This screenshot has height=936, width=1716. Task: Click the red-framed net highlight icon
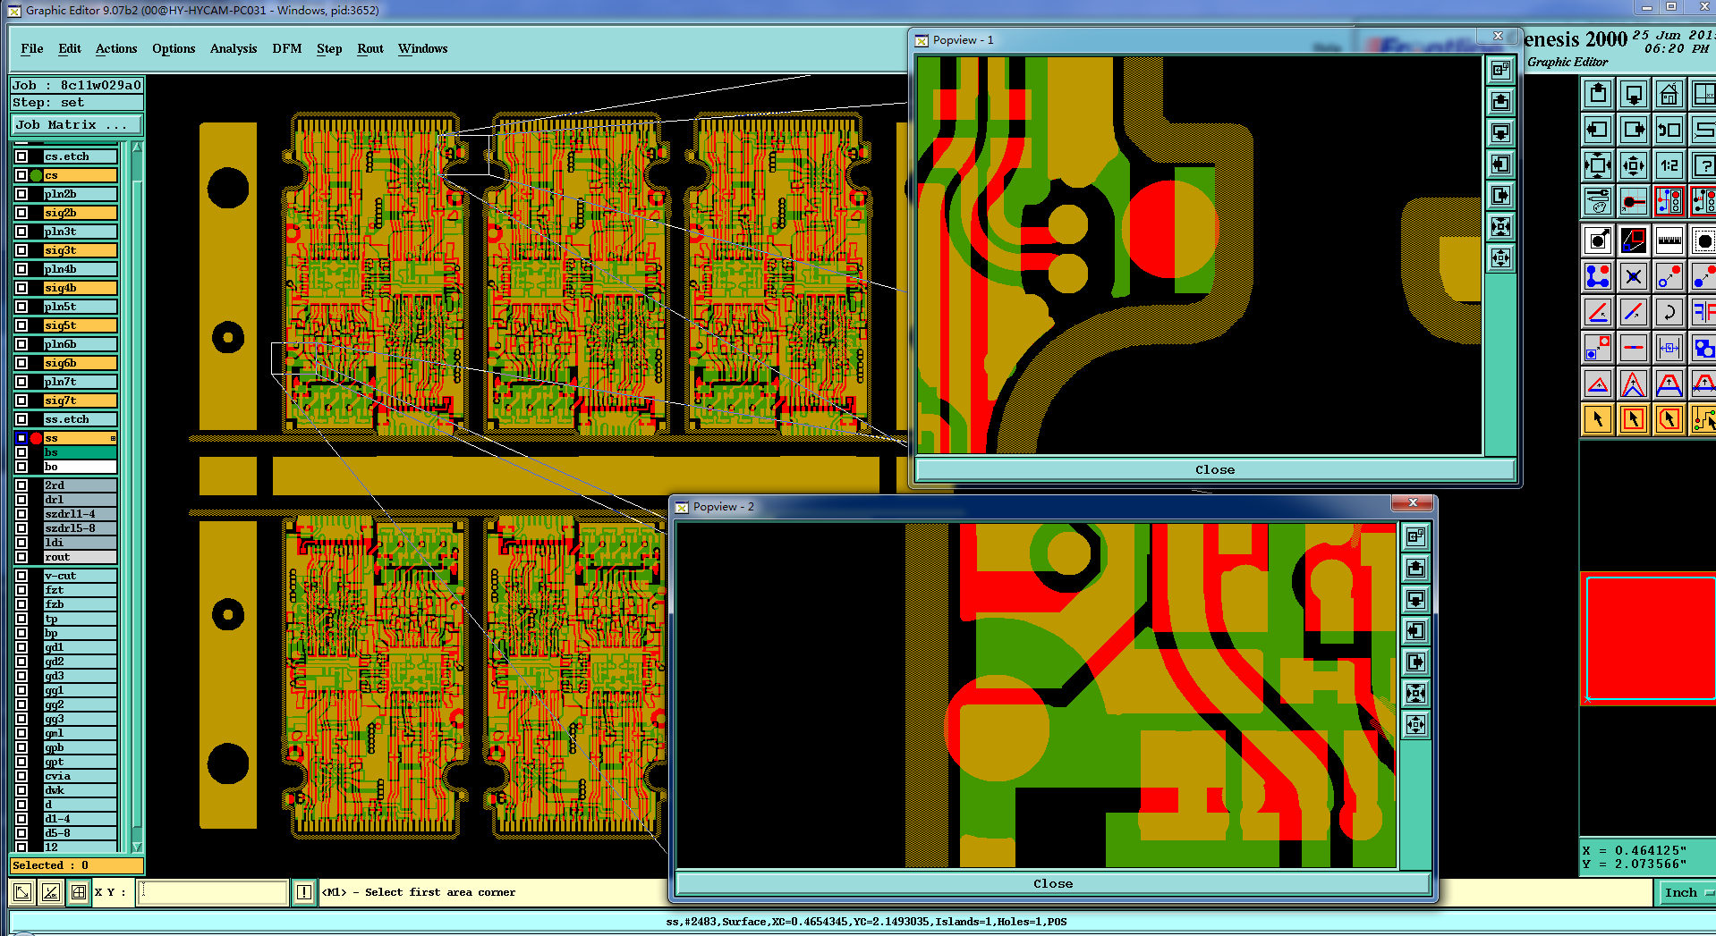coord(1669,201)
